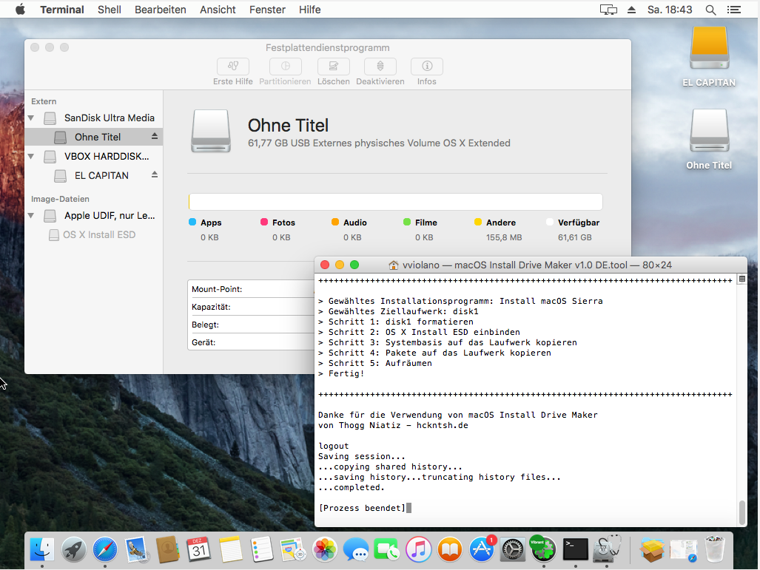Image resolution: width=760 pixels, height=570 pixels.
Task: Open Maps from the Dock
Action: tap(293, 549)
